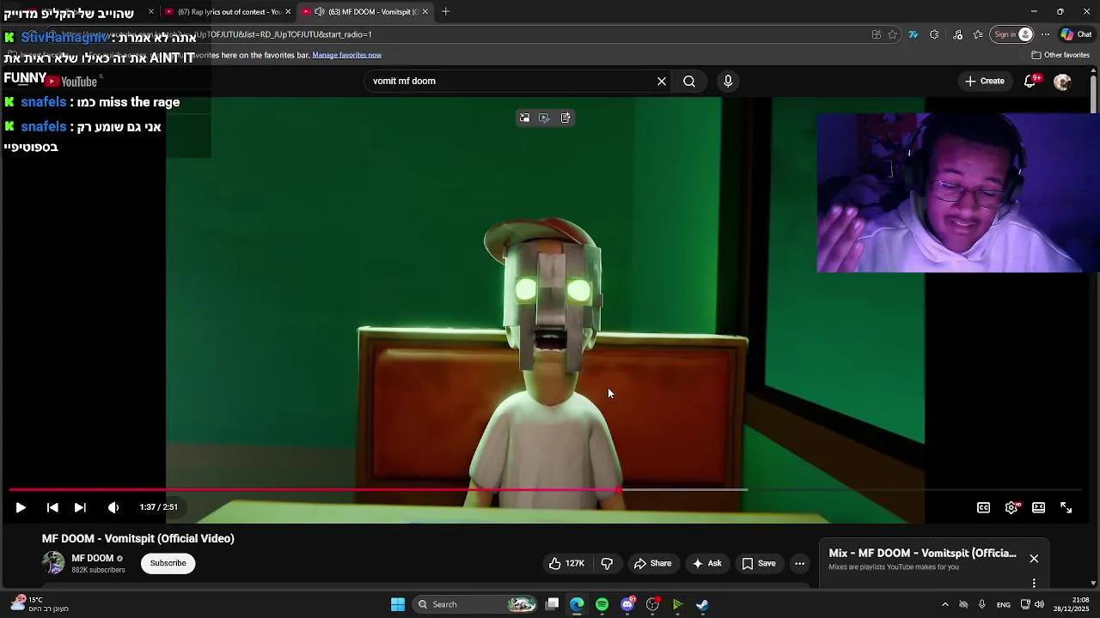Open the favorites list in toolbar
Screen dimensions: 1100x618
coord(978,34)
